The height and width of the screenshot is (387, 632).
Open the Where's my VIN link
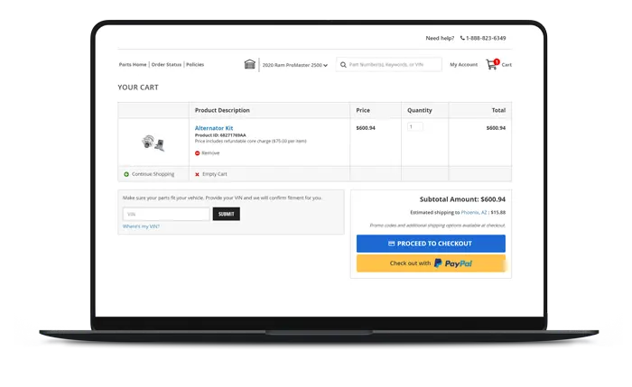pyautogui.click(x=141, y=226)
